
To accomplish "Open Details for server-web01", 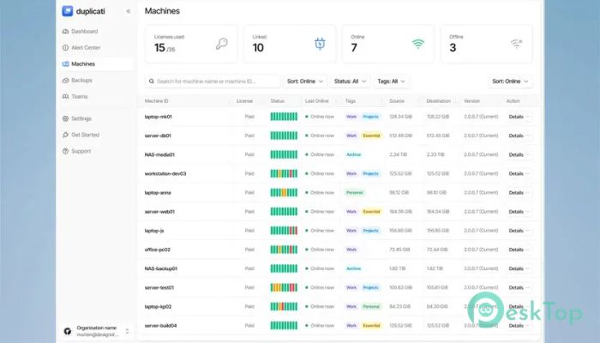I will pos(516,212).
